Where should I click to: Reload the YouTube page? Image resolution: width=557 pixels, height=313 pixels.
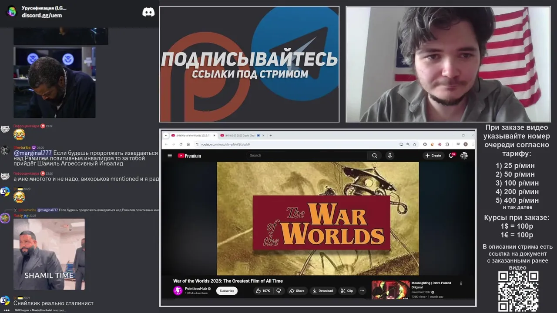(181, 144)
